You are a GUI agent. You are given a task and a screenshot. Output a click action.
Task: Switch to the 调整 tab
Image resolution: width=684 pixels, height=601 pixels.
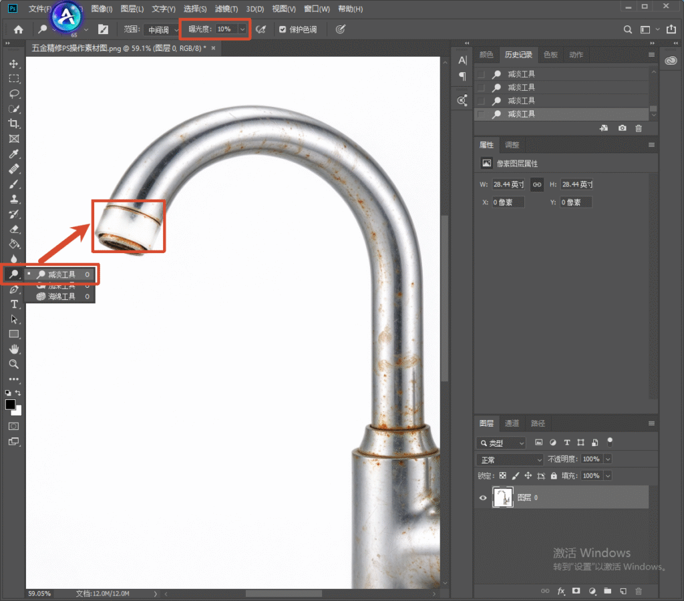(512, 145)
